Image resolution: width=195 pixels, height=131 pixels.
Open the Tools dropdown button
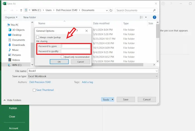(108, 100)
